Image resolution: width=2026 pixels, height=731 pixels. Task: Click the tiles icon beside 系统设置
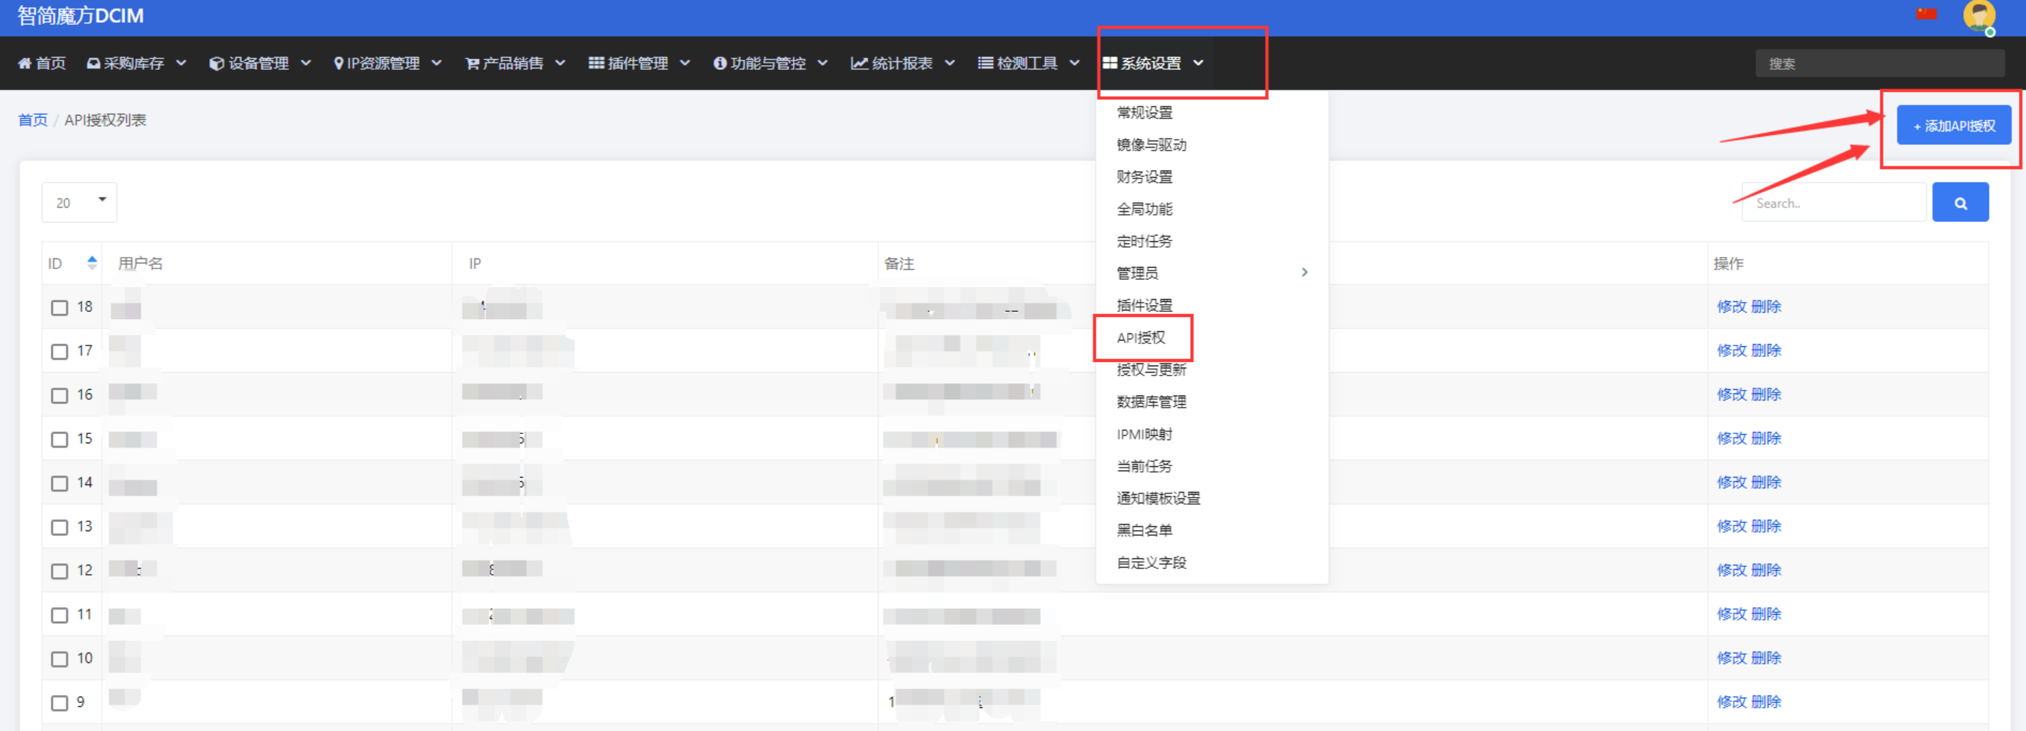pyautogui.click(x=1110, y=63)
